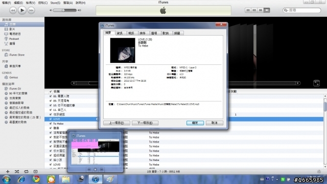The height and width of the screenshot is (184, 327).
Task: Select 音樂 in the library sidebar
Action: [12, 25]
